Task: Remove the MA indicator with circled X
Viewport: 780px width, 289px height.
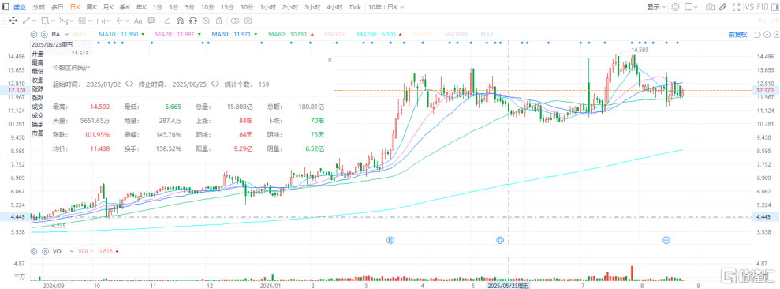Action: [x=44, y=35]
